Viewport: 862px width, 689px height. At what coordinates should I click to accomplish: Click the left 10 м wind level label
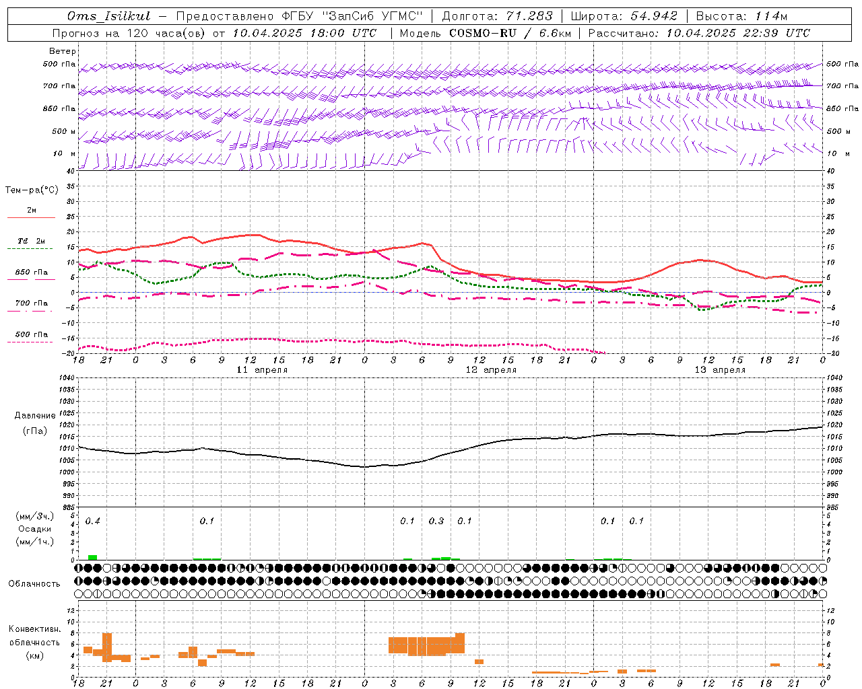pyautogui.click(x=65, y=153)
